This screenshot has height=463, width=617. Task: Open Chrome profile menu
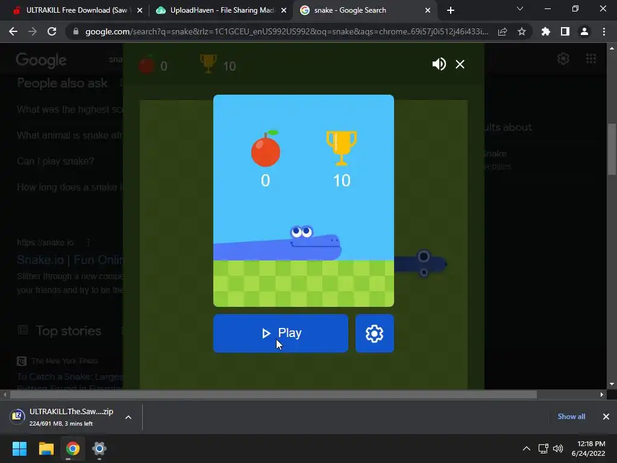pyautogui.click(x=584, y=31)
